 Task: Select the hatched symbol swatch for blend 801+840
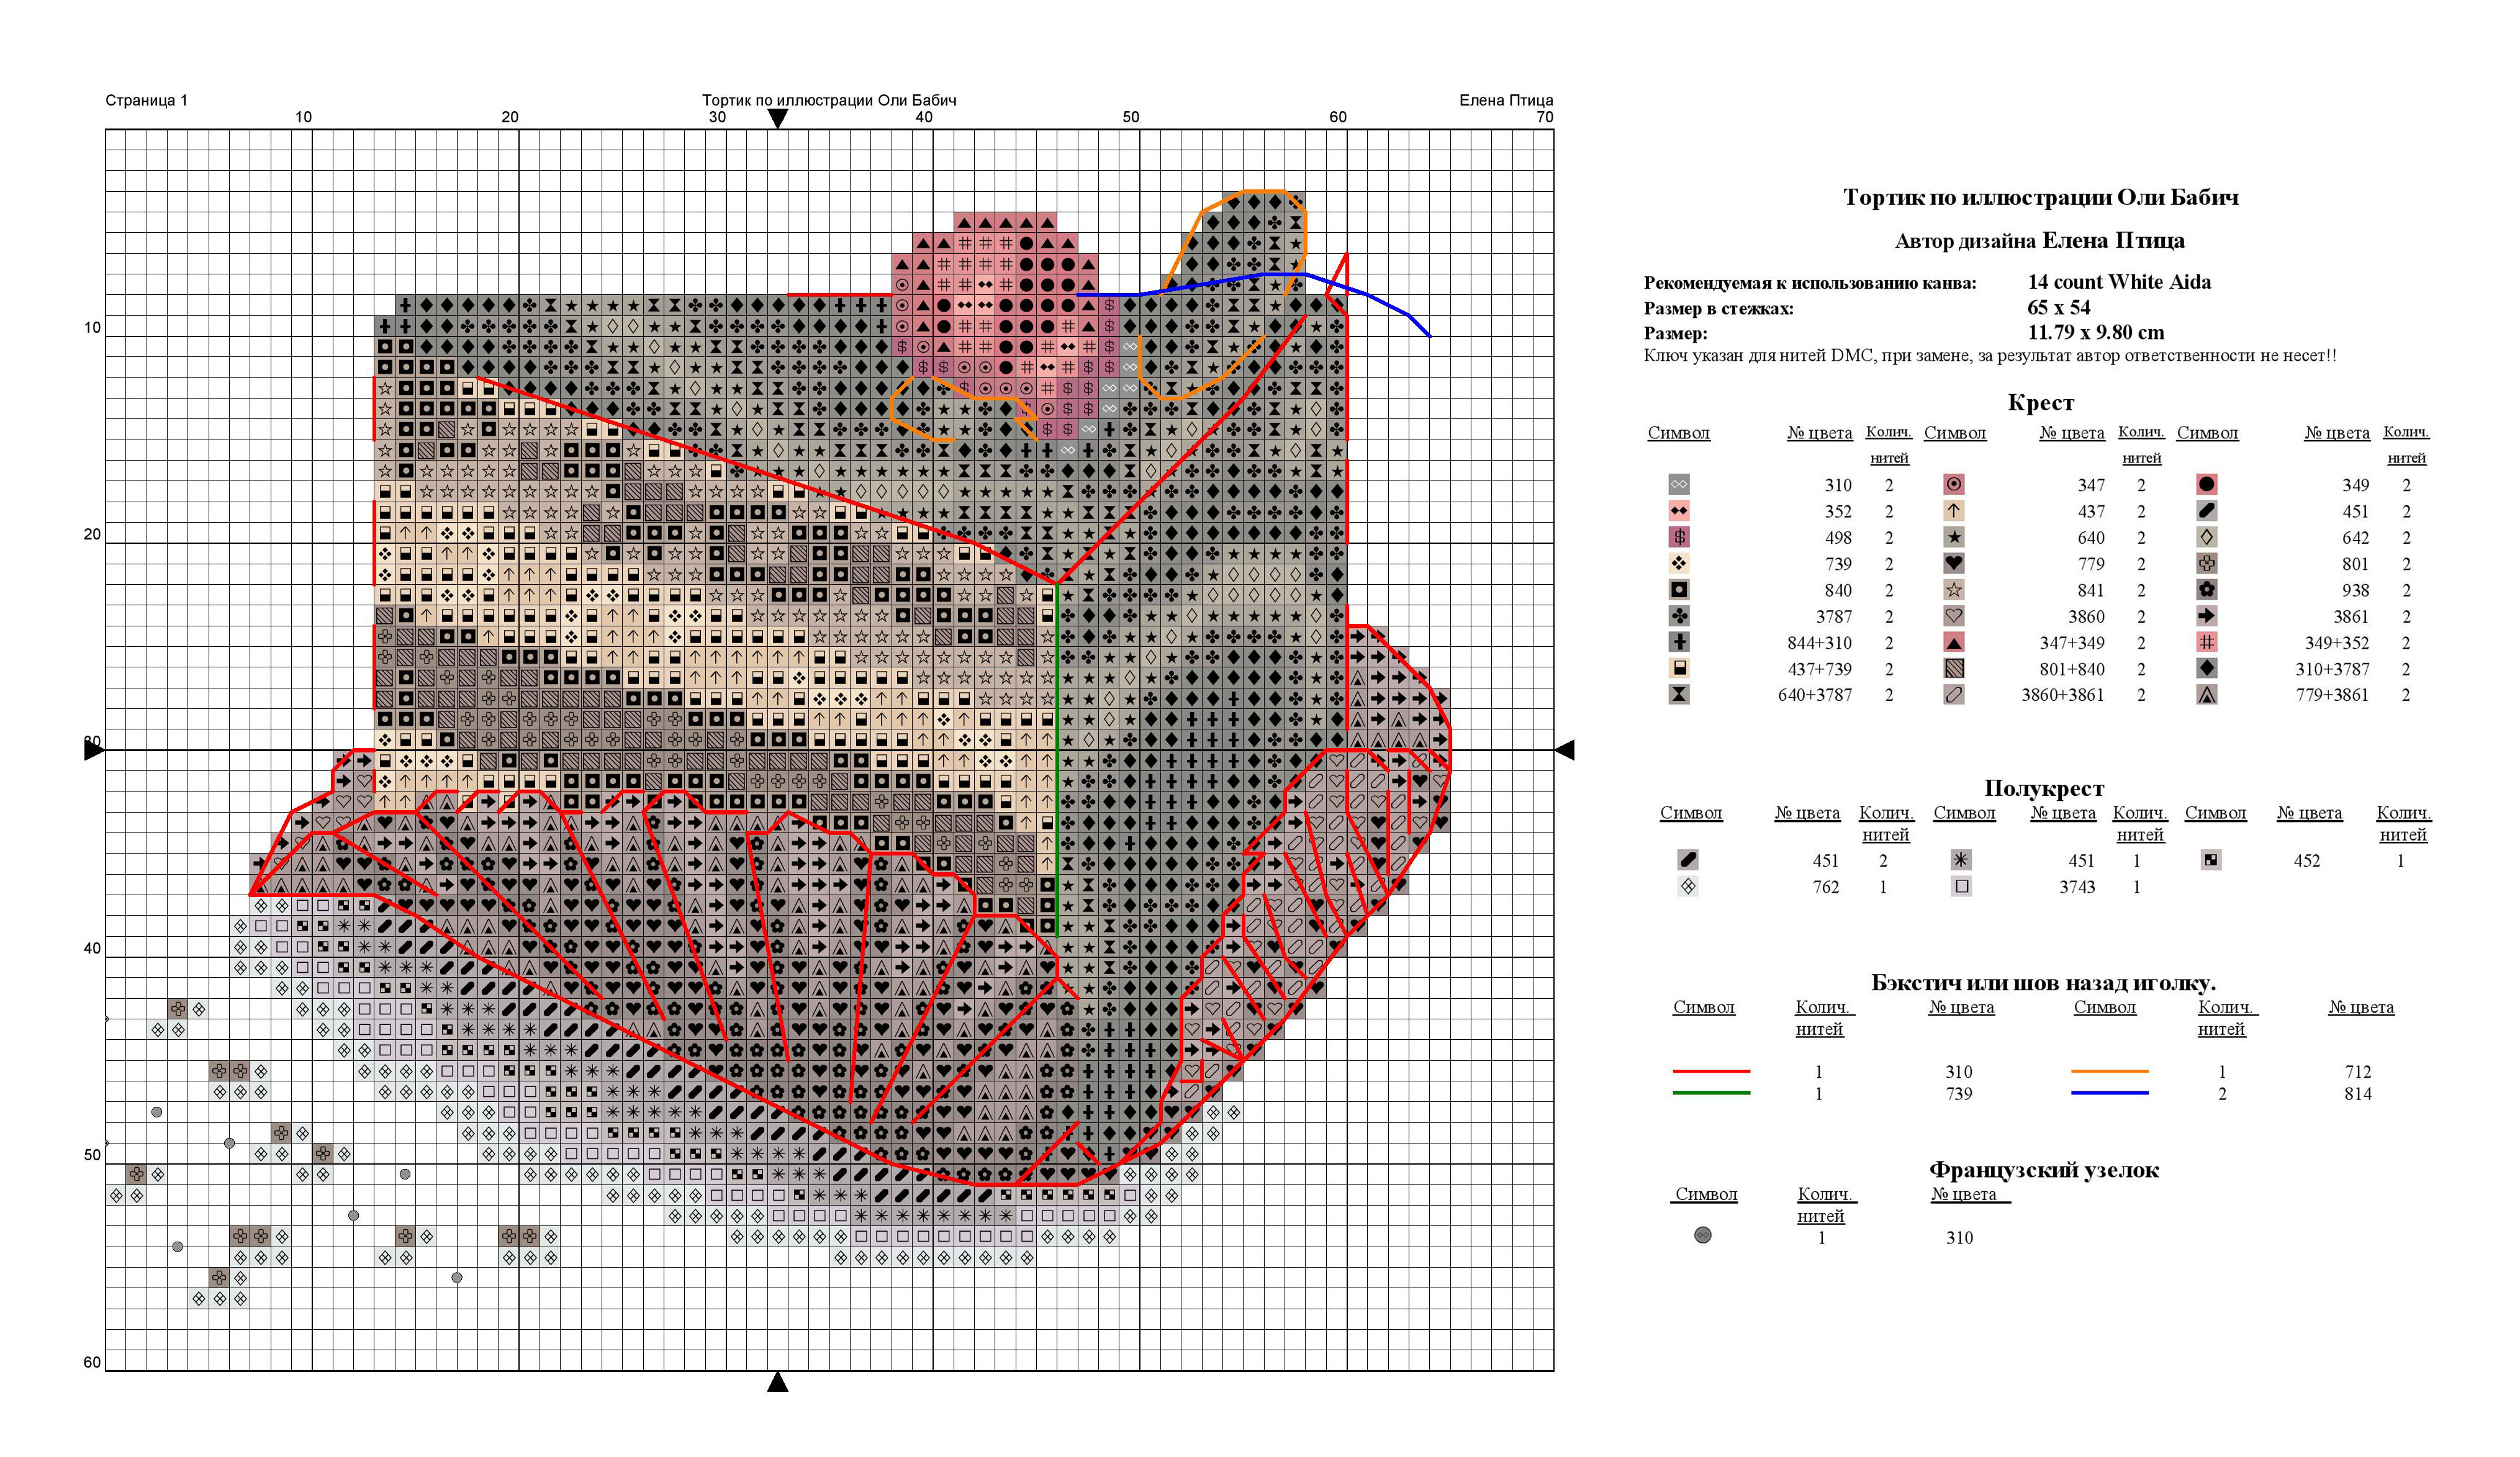coord(1953,668)
